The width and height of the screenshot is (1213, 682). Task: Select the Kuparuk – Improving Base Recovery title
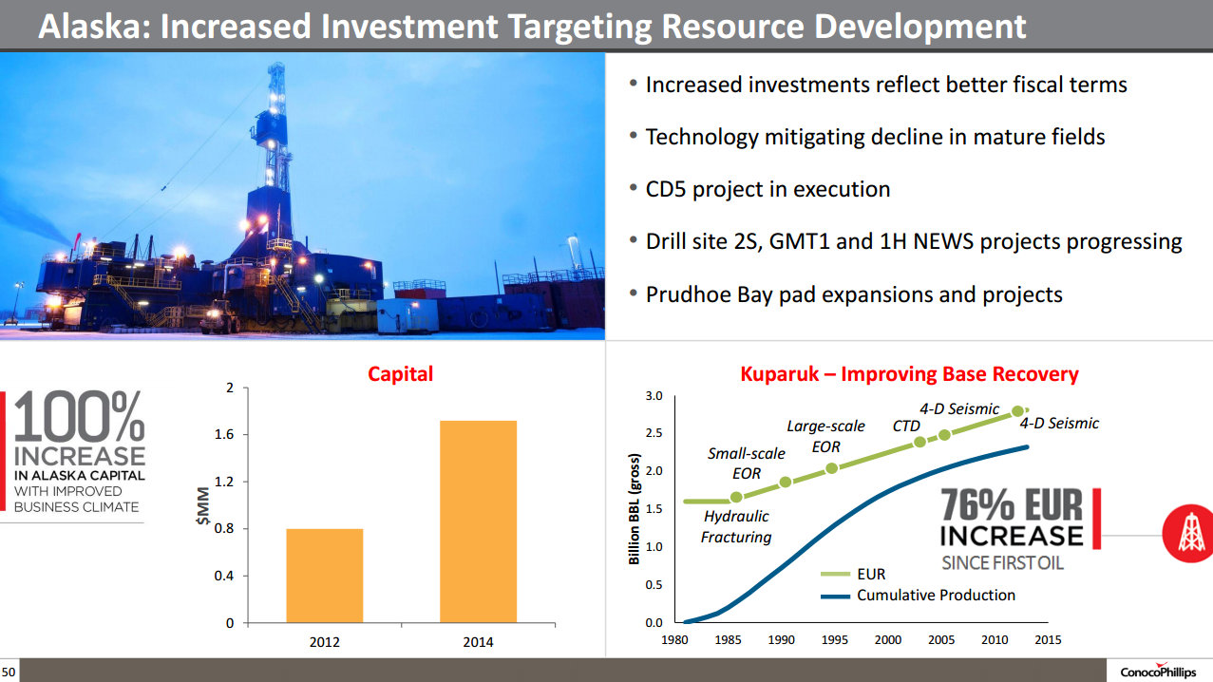908,374
